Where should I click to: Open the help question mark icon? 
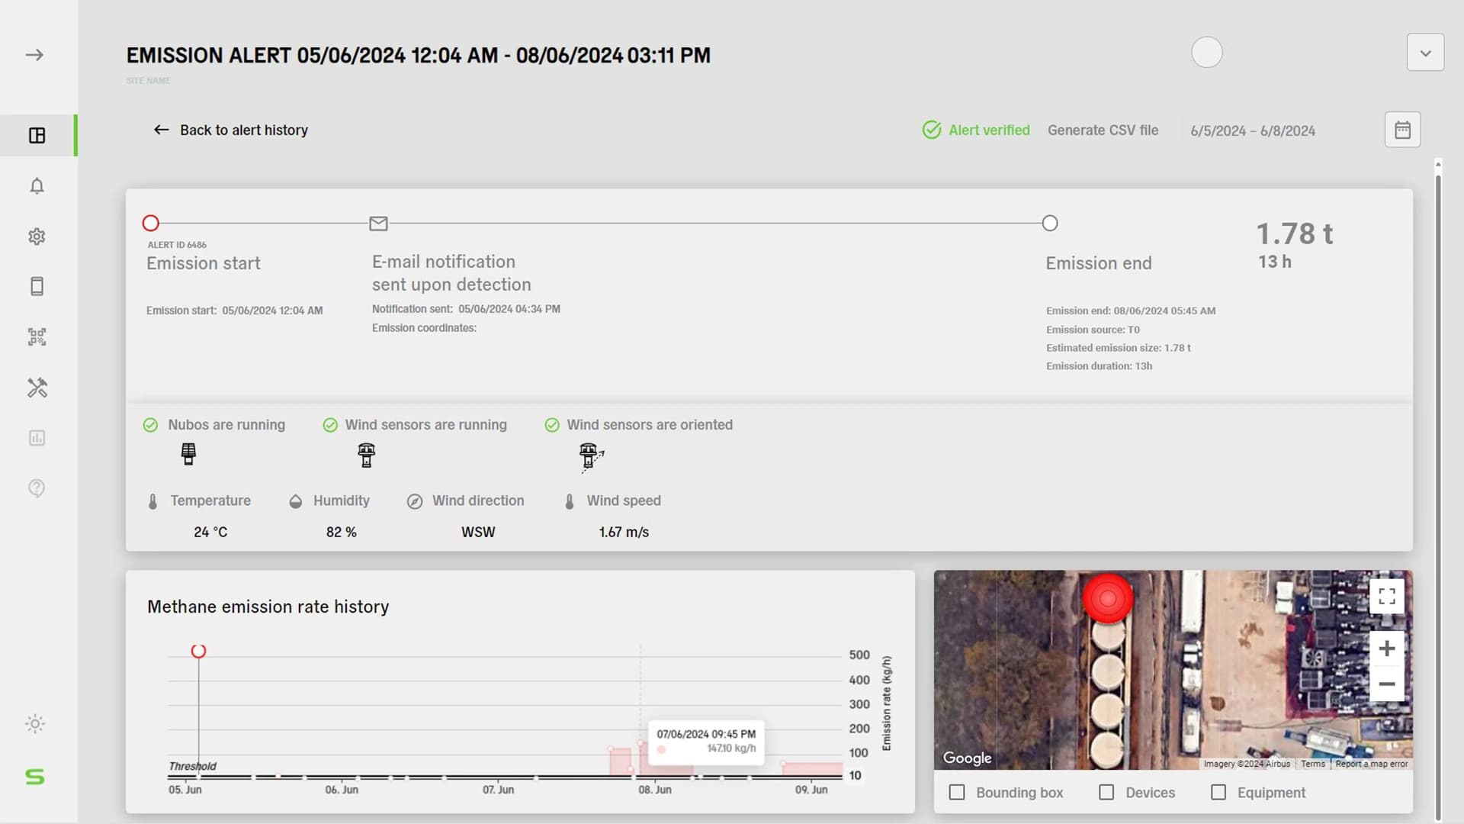[37, 488]
